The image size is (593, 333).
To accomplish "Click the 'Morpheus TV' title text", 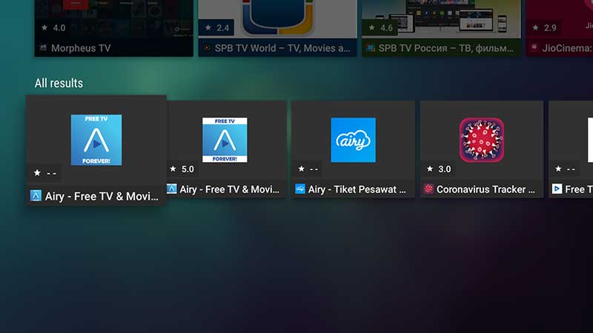I will [x=81, y=48].
